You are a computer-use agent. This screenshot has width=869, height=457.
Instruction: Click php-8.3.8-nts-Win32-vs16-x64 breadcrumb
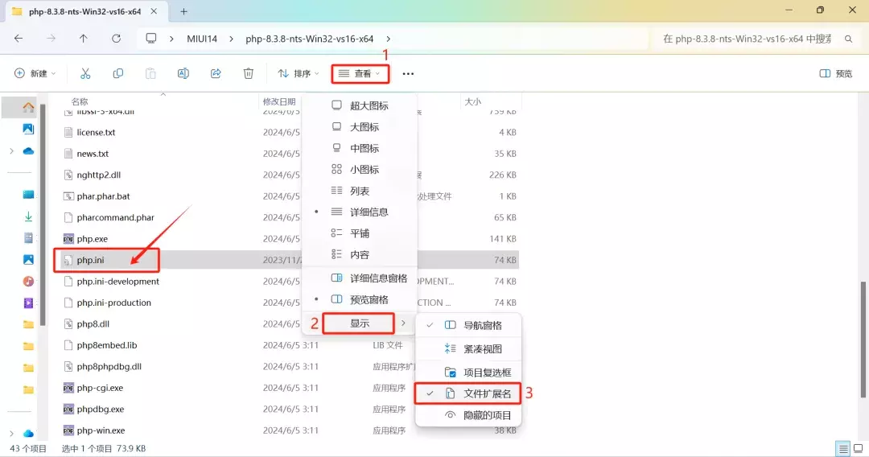point(309,39)
